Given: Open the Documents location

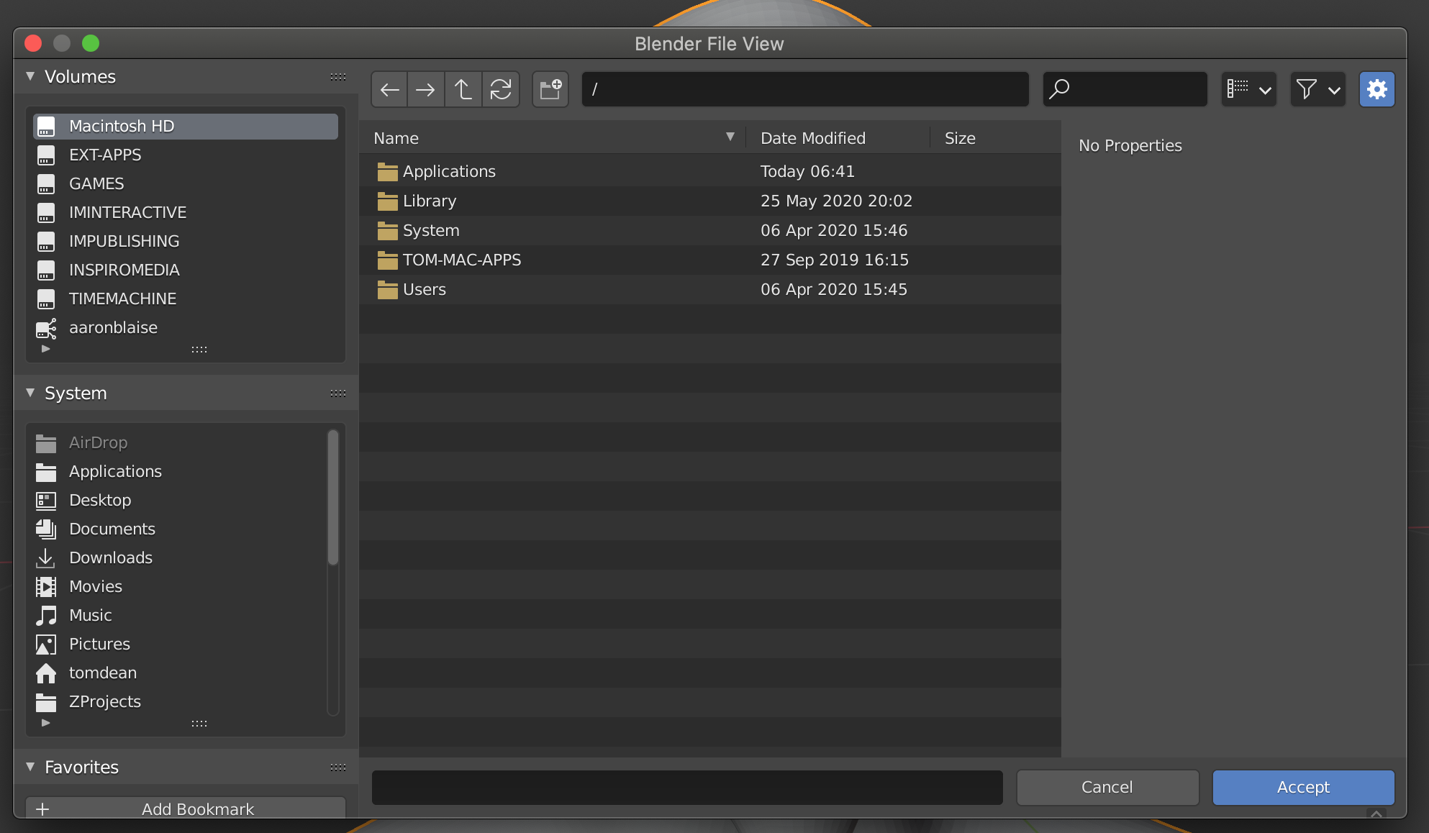Looking at the screenshot, I should click(180, 529).
